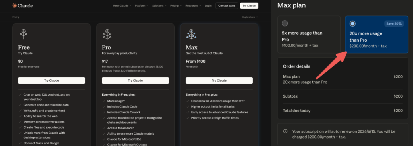The image size is (413, 146).
Task: Click the checkmark beside Chat on web, iOS, Android
Action: [20, 95]
